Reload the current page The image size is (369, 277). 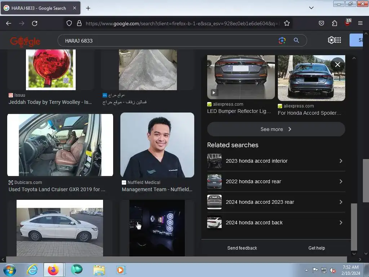pos(35,23)
